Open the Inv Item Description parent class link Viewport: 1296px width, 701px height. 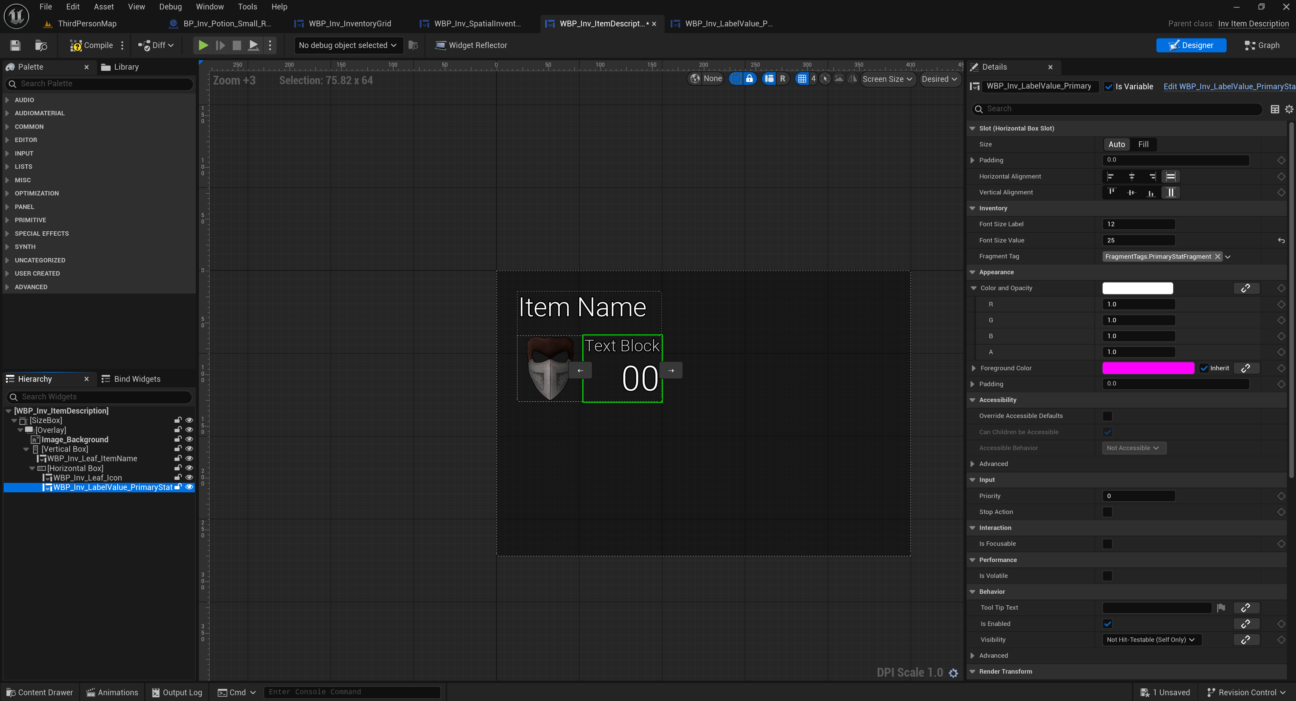pos(1253,24)
